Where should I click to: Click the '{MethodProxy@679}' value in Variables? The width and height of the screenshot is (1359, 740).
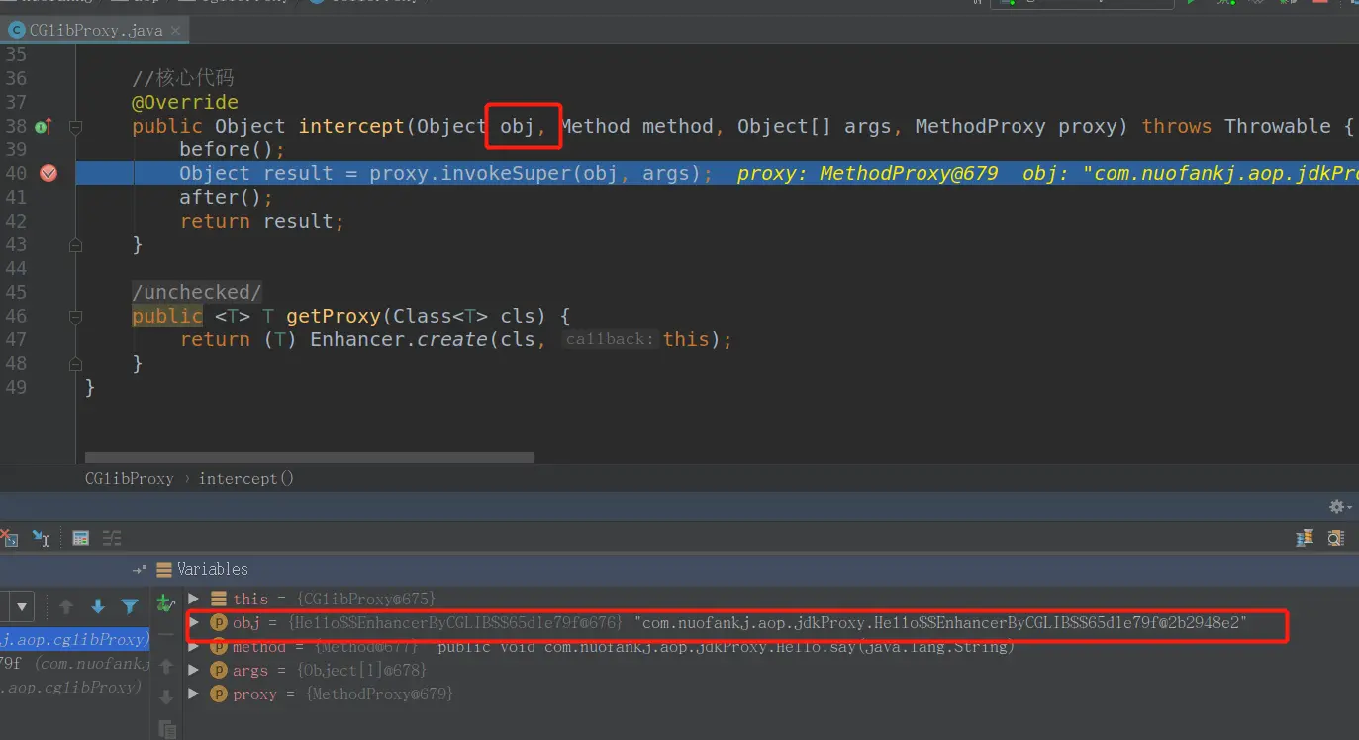tap(379, 694)
